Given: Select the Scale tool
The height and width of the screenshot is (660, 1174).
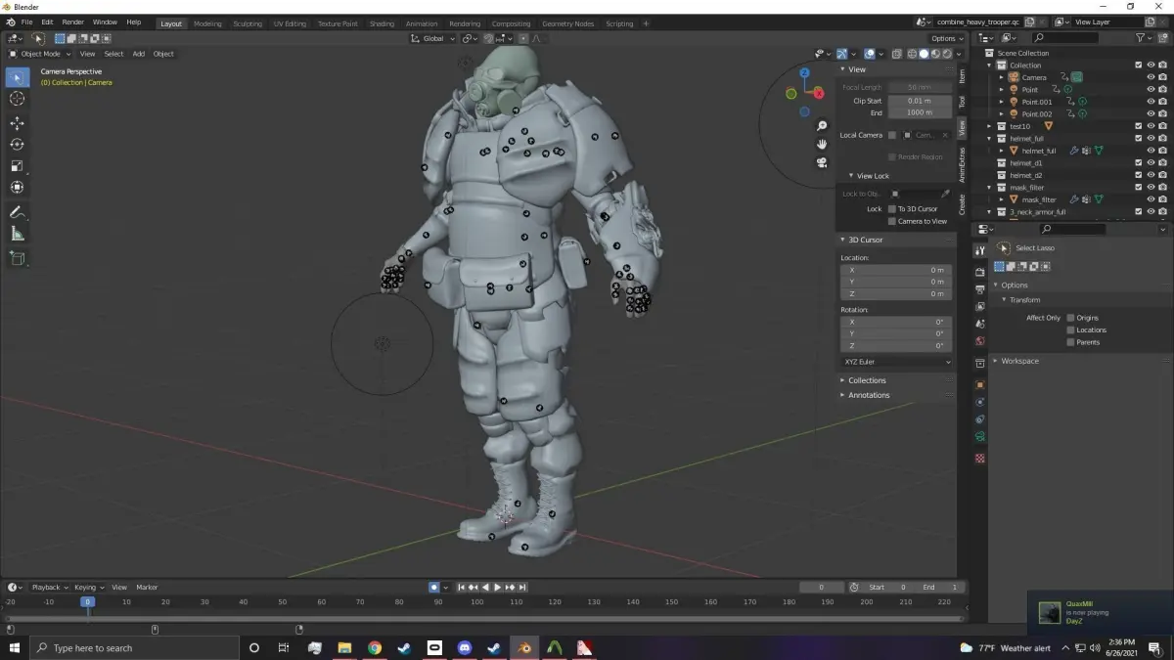Looking at the screenshot, I should click(x=17, y=166).
